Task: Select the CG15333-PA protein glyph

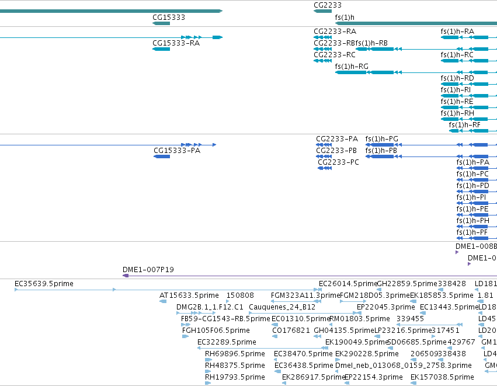Action: click(x=162, y=157)
